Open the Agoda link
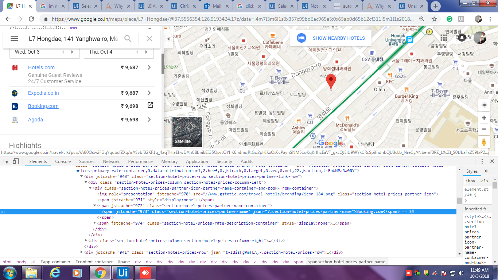The image size is (498, 280). (x=35, y=120)
